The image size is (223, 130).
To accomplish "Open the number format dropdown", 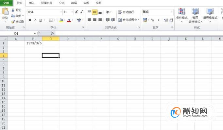I will [x=172, y=12].
